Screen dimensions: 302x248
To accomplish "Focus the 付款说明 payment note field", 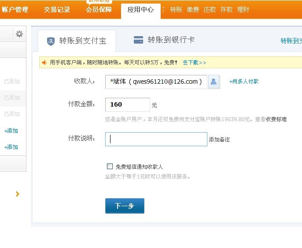I will pos(156,139).
